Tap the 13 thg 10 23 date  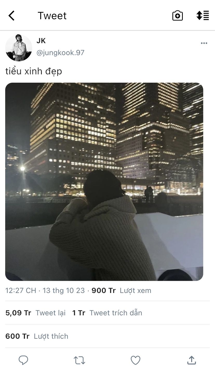[64, 290]
